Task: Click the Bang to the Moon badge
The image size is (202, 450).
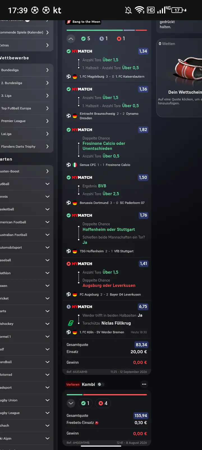Action: tap(83, 22)
